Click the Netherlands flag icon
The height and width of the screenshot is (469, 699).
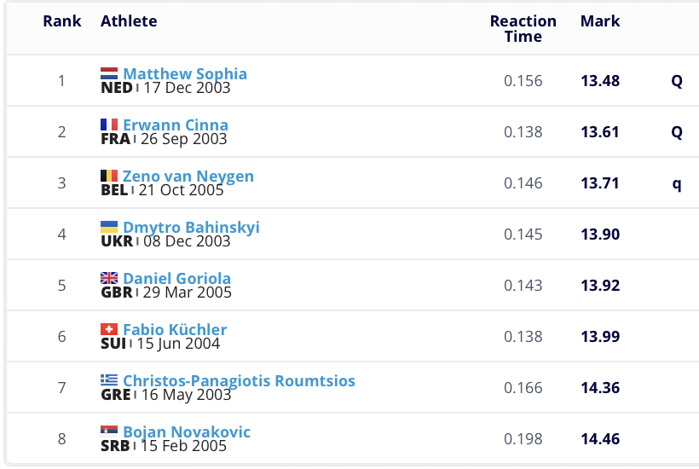pyautogui.click(x=109, y=74)
